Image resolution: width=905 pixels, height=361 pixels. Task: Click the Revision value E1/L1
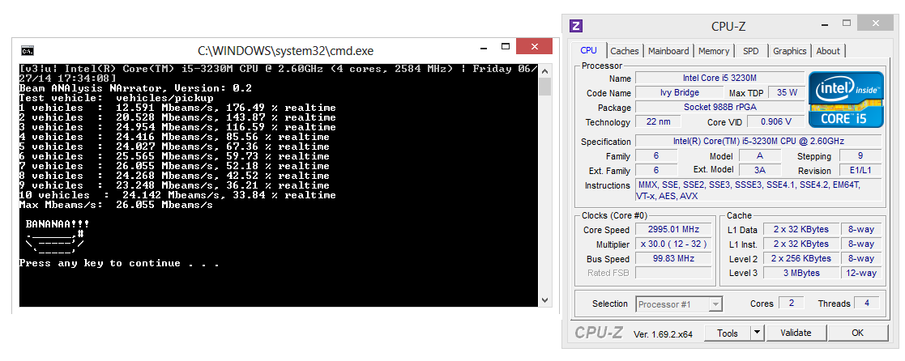pyautogui.click(x=860, y=171)
